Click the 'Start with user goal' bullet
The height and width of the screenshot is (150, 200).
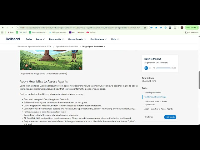(x=47, y=99)
